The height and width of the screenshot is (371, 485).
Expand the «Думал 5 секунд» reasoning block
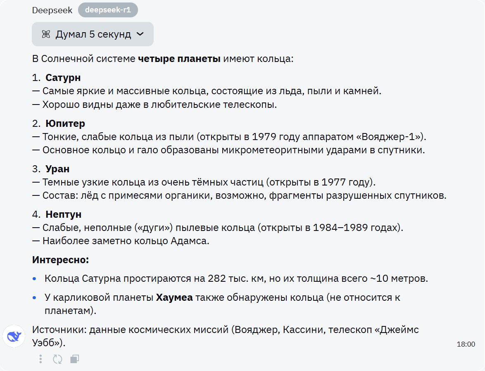pos(93,34)
